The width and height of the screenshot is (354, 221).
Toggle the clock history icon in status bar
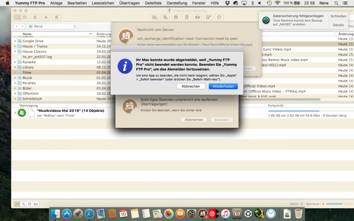[x=29, y=204]
